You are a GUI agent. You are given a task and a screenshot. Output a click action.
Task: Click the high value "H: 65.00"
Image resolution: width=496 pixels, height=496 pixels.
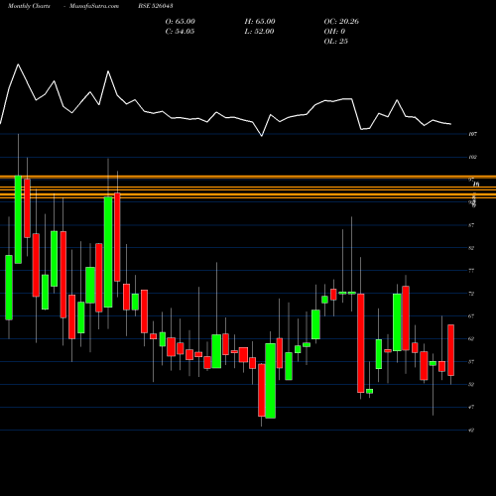[260, 22]
